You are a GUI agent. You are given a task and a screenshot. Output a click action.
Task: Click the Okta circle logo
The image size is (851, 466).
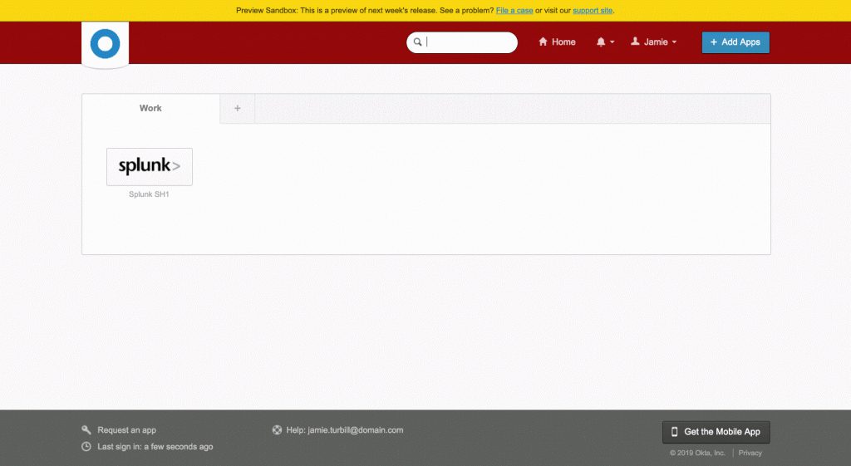pos(106,44)
